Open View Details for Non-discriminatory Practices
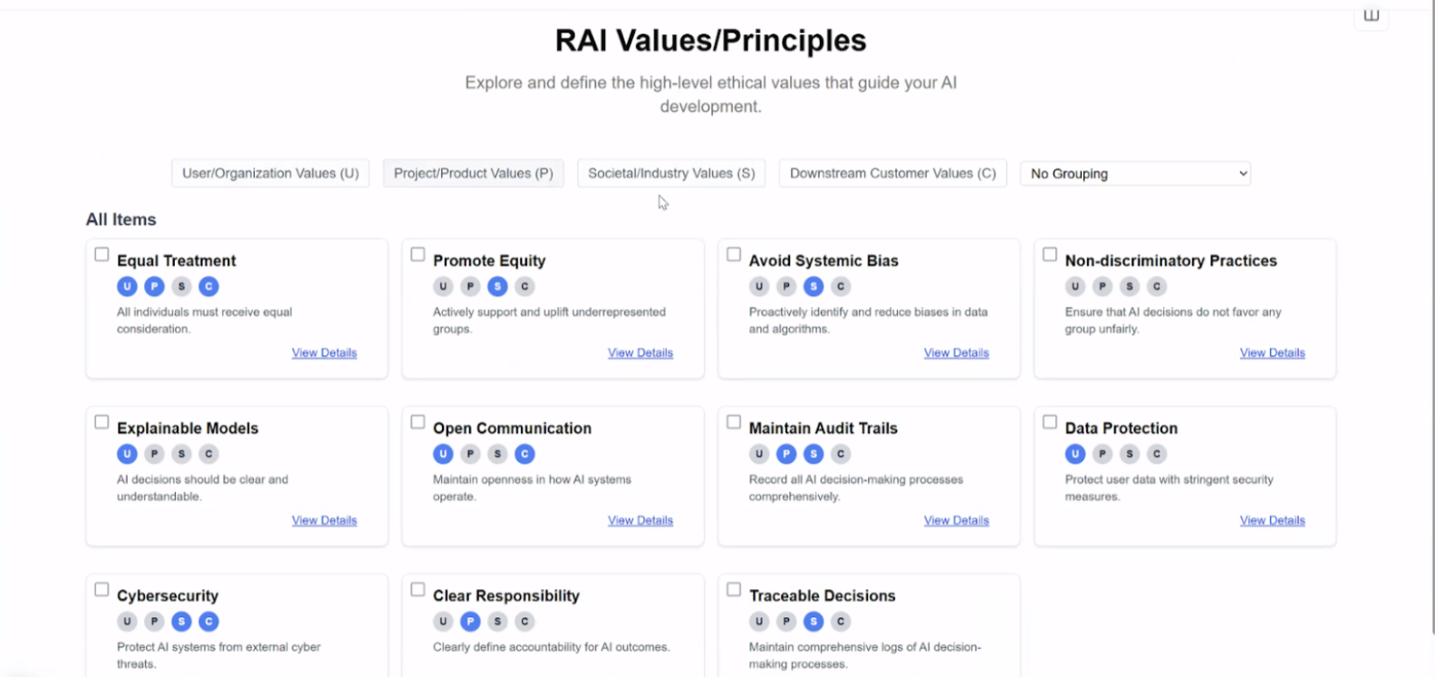The height and width of the screenshot is (695, 1435). pyautogui.click(x=1272, y=353)
